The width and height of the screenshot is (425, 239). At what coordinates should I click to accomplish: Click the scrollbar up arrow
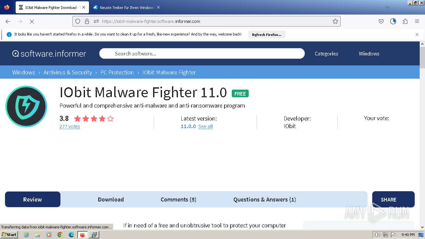422,44
